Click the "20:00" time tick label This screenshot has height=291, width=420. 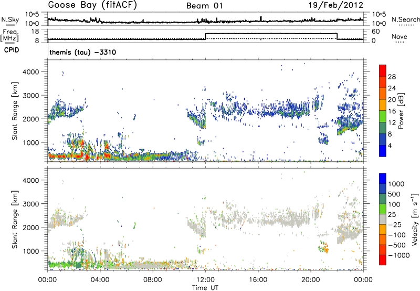click(311, 280)
